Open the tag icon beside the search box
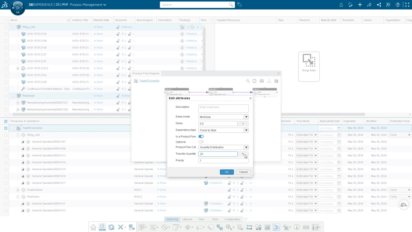This screenshot has height=232, width=412. (239, 5)
